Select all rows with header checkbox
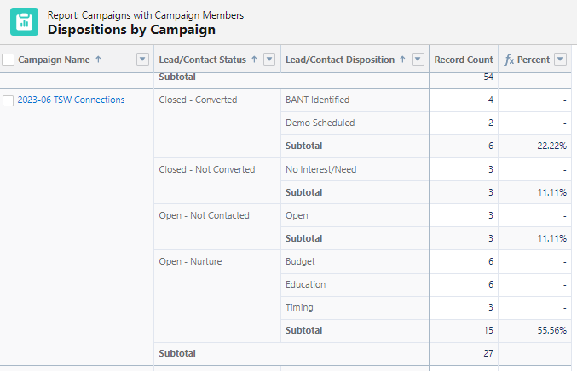This screenshot has width=577, height=371. click(9, 60)
